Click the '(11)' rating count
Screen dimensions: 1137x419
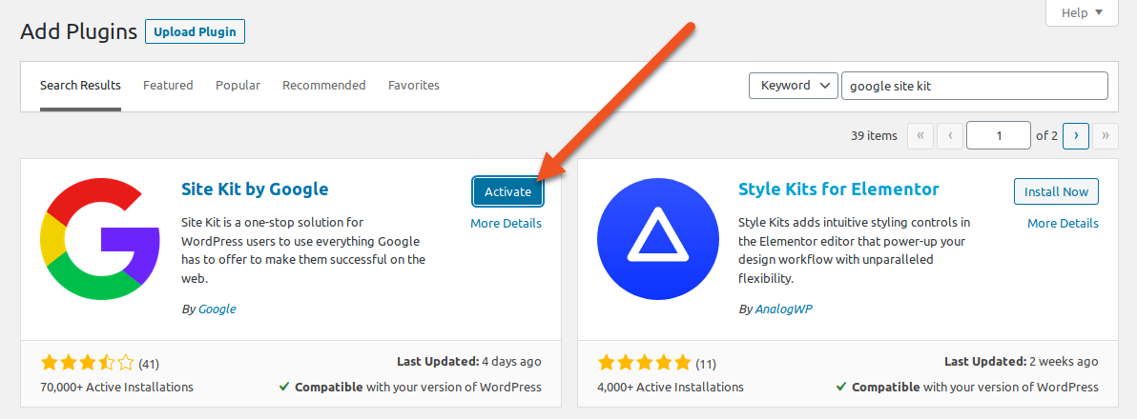coord(706,363)
